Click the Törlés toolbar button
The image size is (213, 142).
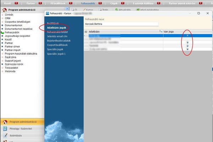tap(104, 10)
